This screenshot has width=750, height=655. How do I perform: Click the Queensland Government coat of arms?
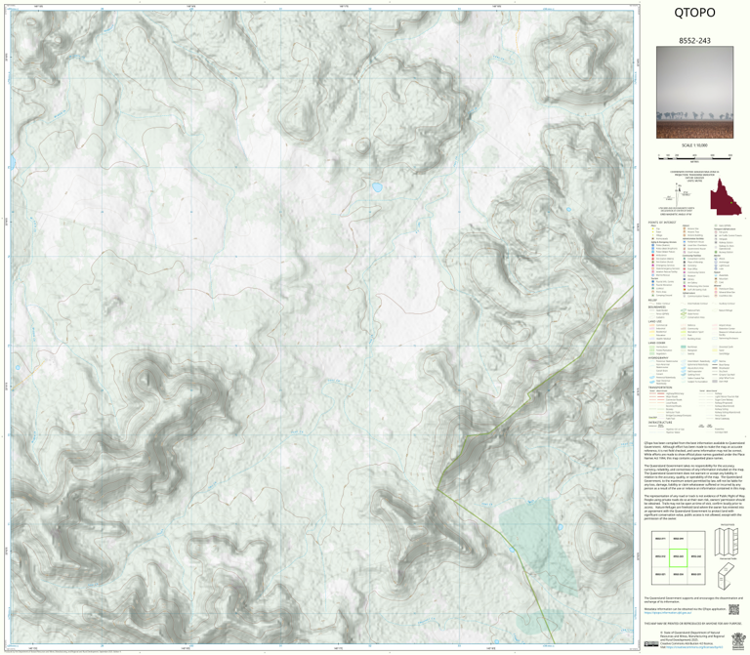(738, 640)
